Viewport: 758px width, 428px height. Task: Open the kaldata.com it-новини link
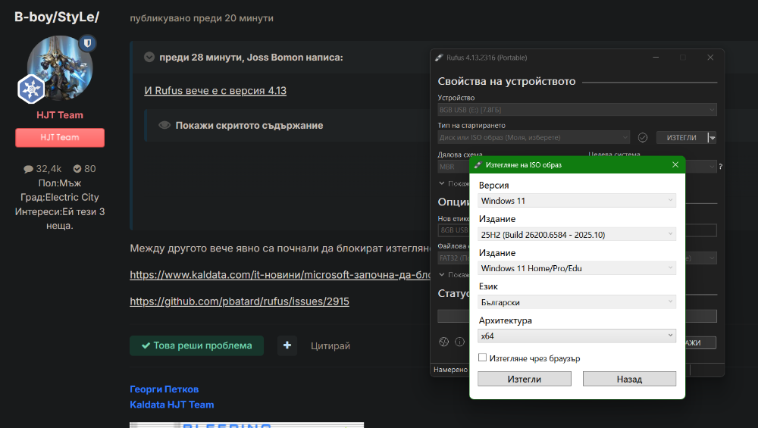[280, 275]
